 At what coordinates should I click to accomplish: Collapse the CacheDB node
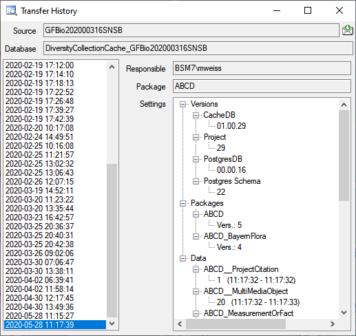196,115
